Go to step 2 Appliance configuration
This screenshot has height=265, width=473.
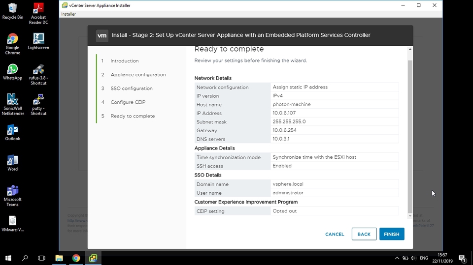pyautogui.click(x=138, y=75)
